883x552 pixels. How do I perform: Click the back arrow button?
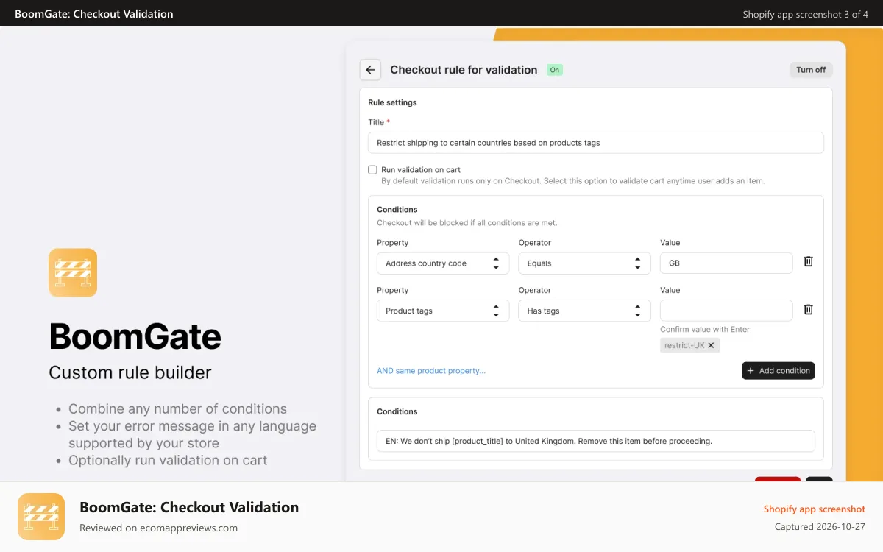coord(370,70)
